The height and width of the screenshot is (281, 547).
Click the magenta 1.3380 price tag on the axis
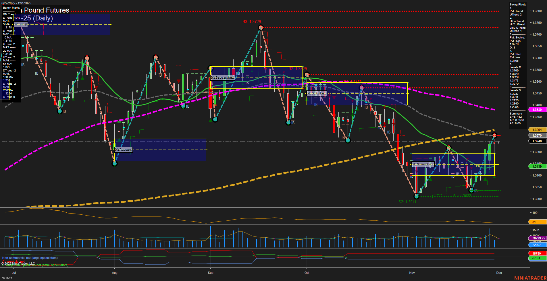(x=537, y=110)
